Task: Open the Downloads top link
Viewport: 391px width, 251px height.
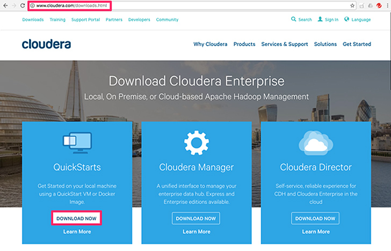Action: [33, 19]
